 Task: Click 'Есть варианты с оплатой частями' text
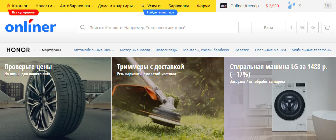point(147,74)
